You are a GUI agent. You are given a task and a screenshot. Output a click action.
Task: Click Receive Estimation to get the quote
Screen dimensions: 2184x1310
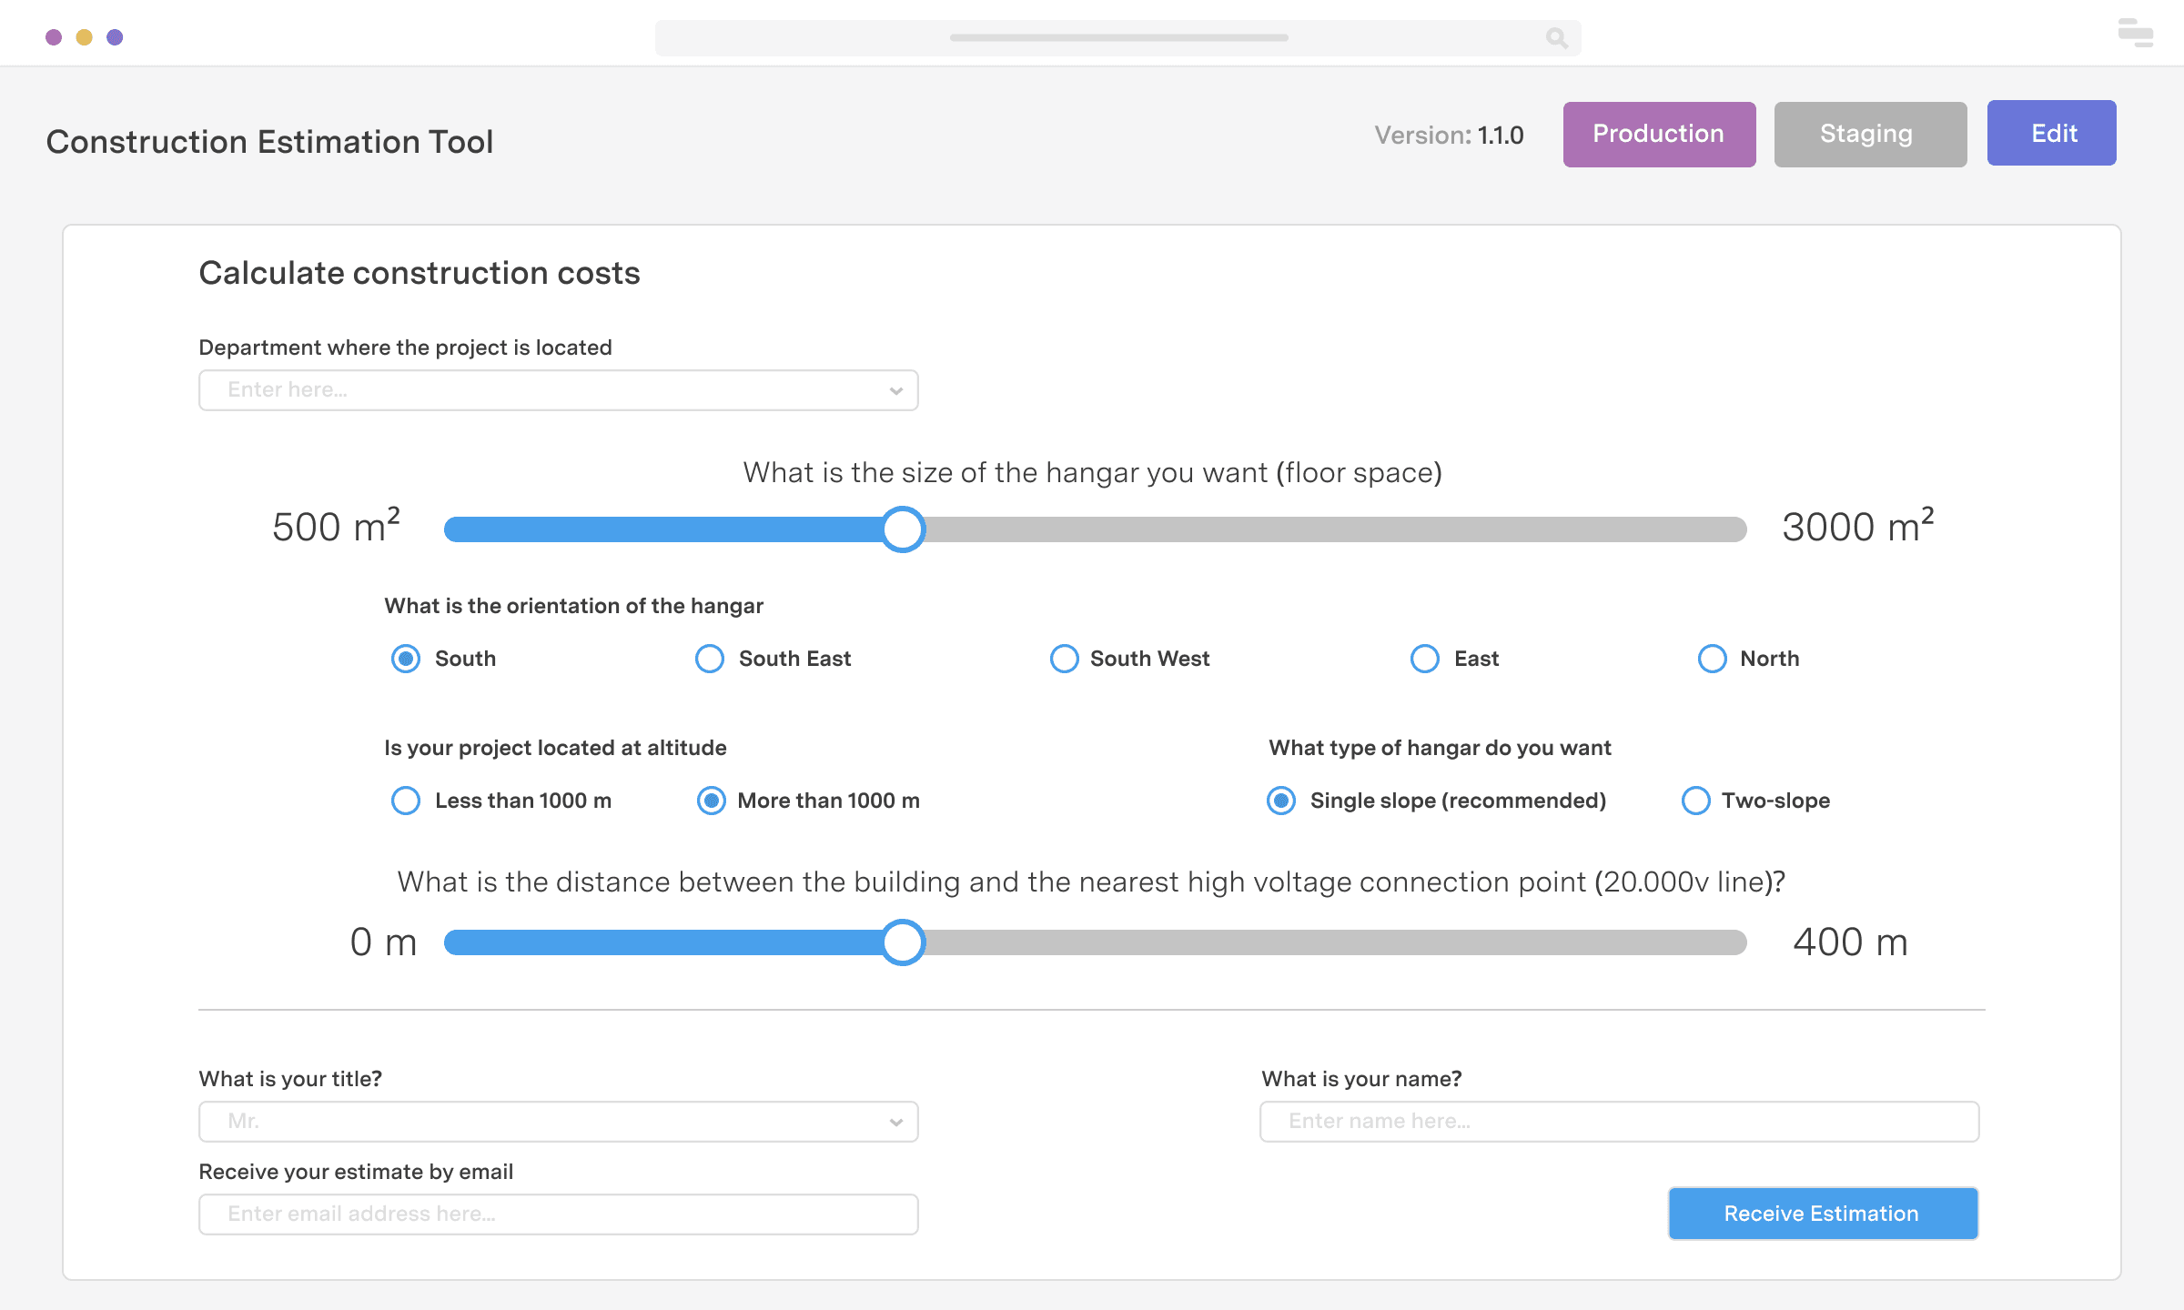[x=1822, y=1213]
